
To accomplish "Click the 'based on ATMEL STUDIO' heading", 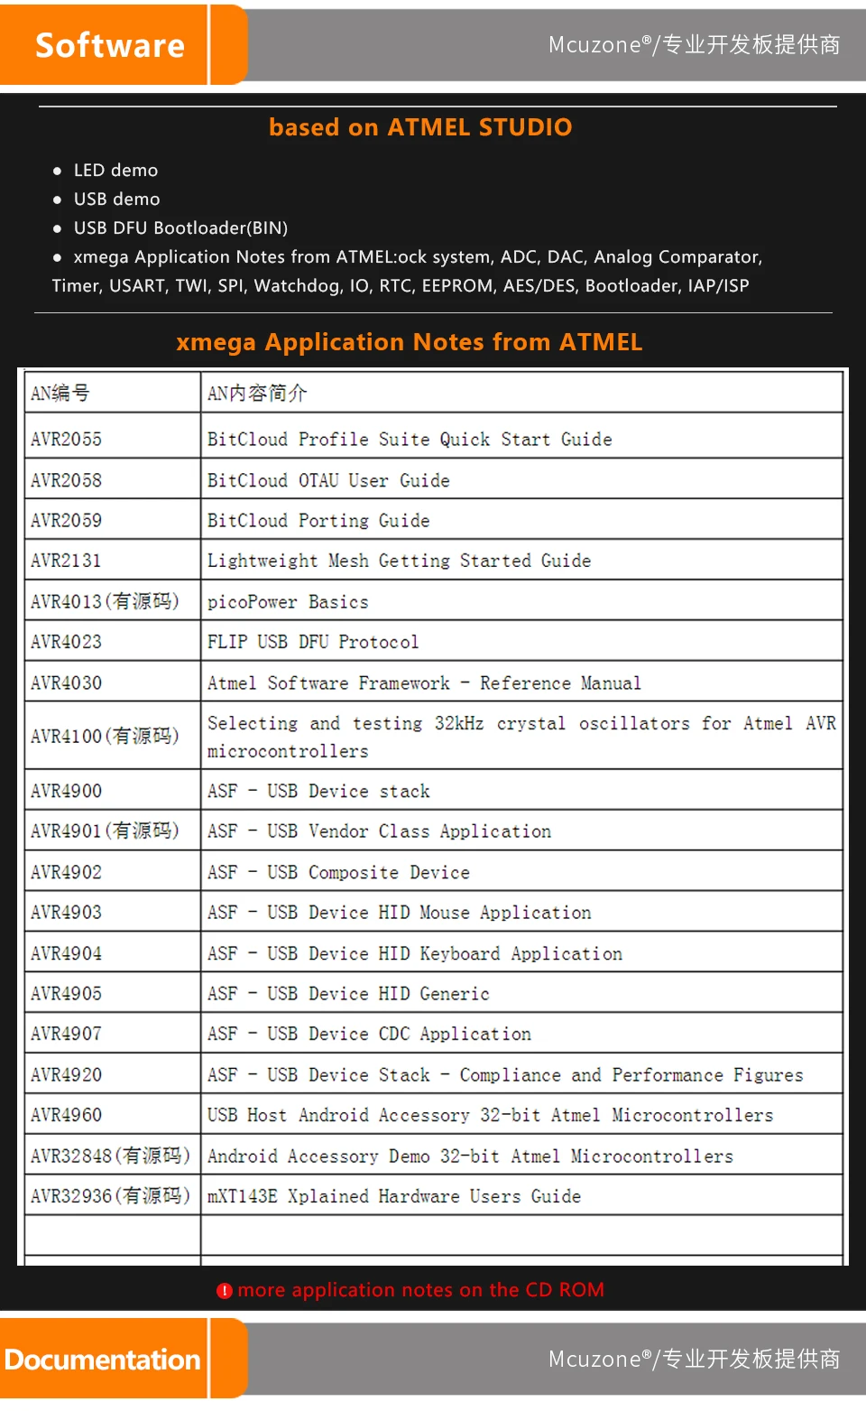I will coord(420,127).
